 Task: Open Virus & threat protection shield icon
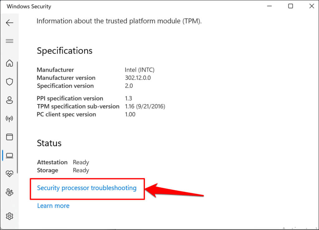point(10,82)
